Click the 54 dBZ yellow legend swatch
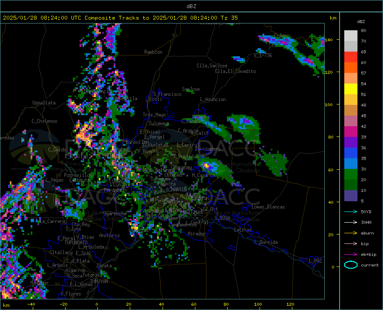The width and height of the screenshot is (383, 310). [x=351, y=89]
